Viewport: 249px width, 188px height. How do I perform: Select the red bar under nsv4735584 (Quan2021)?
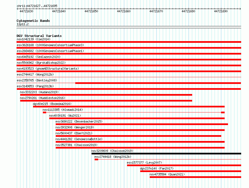(x=195, y=177)
